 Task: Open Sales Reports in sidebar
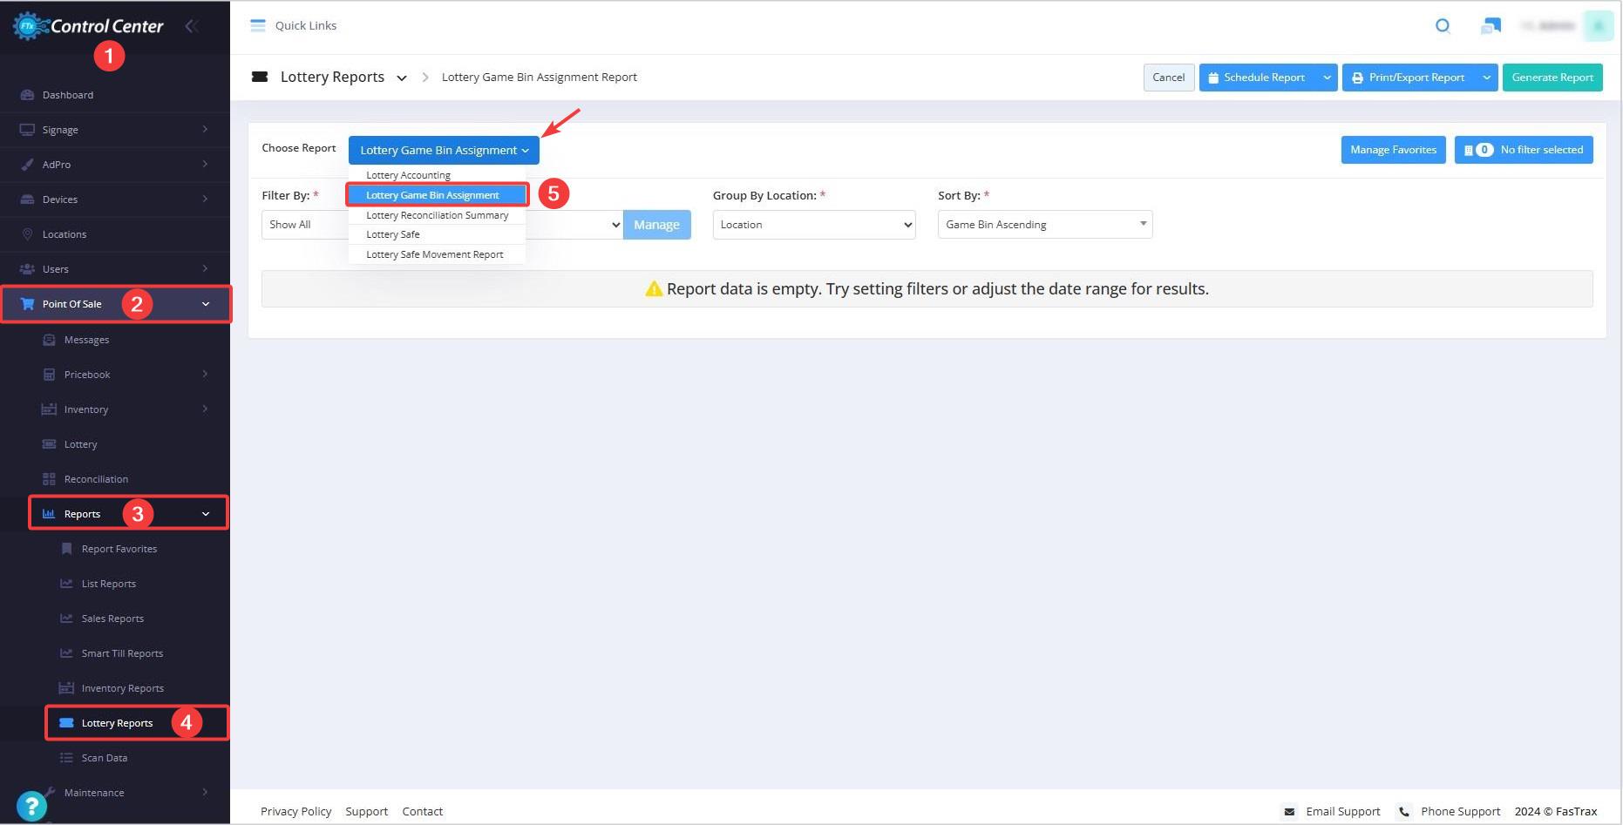[112, 619]
